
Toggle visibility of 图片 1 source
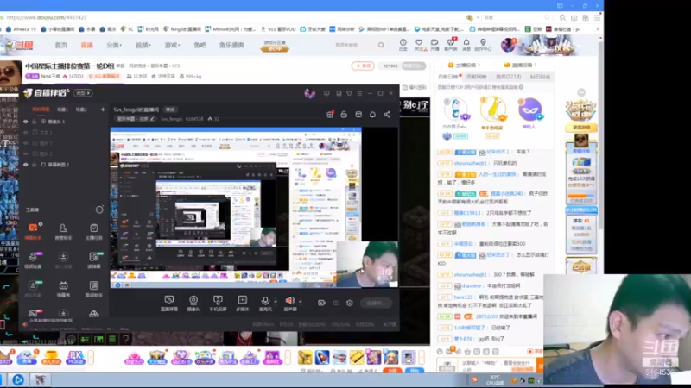pos(26,143)
